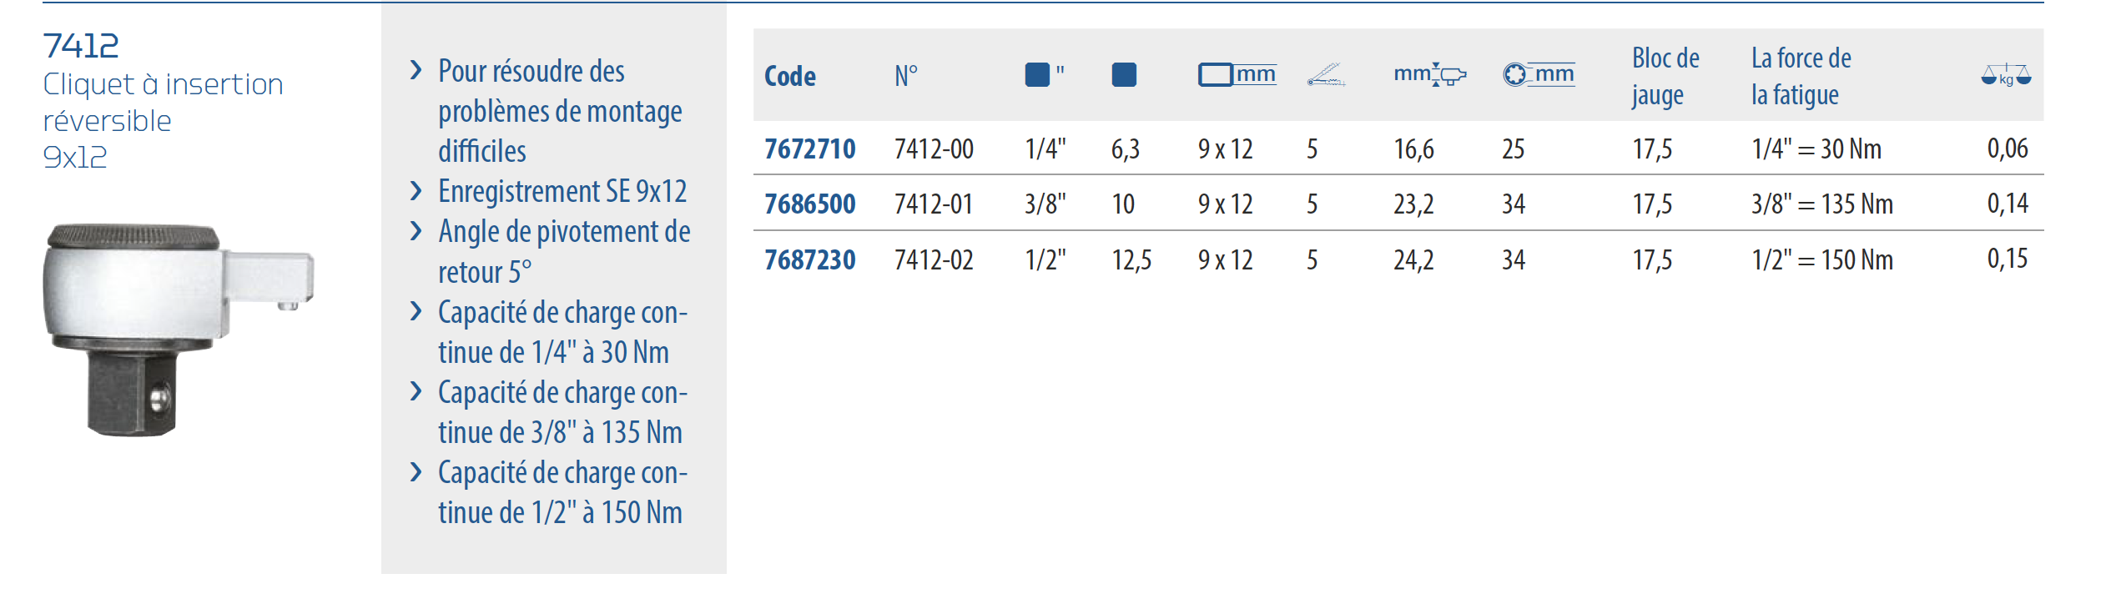Expand the Enregistrement SE 9x12 bullet chevron

(416, 191)
